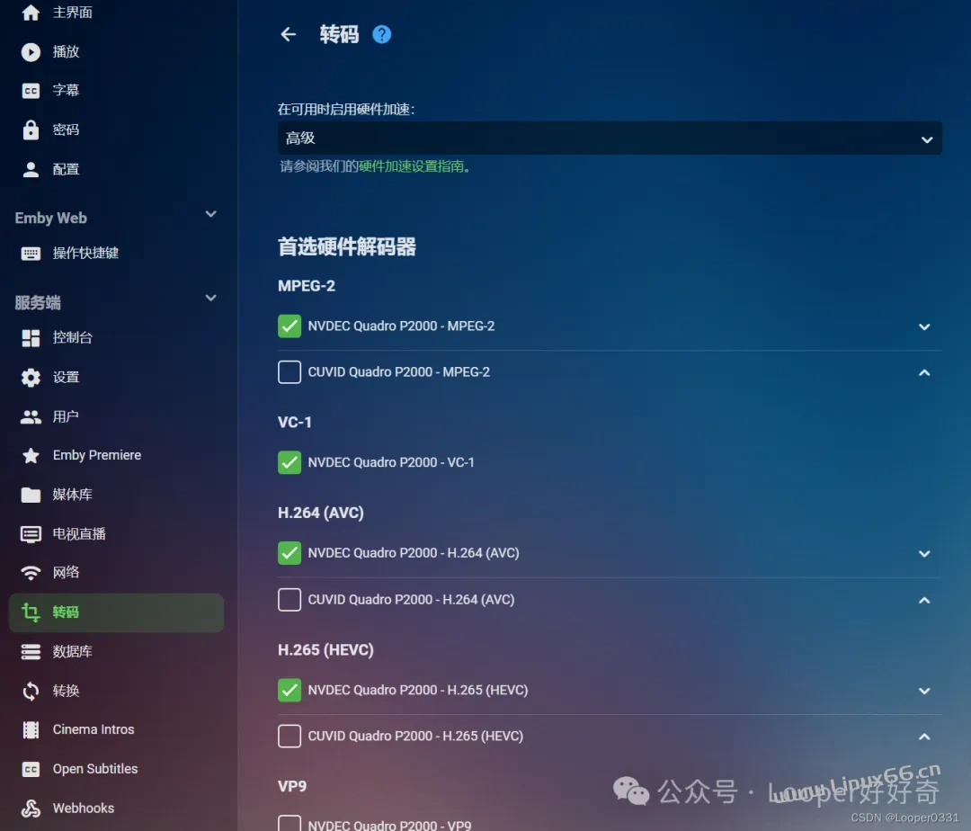Uncheck NVDEC Quadro P2000 - H.264 (AVC)

point(290,553)
